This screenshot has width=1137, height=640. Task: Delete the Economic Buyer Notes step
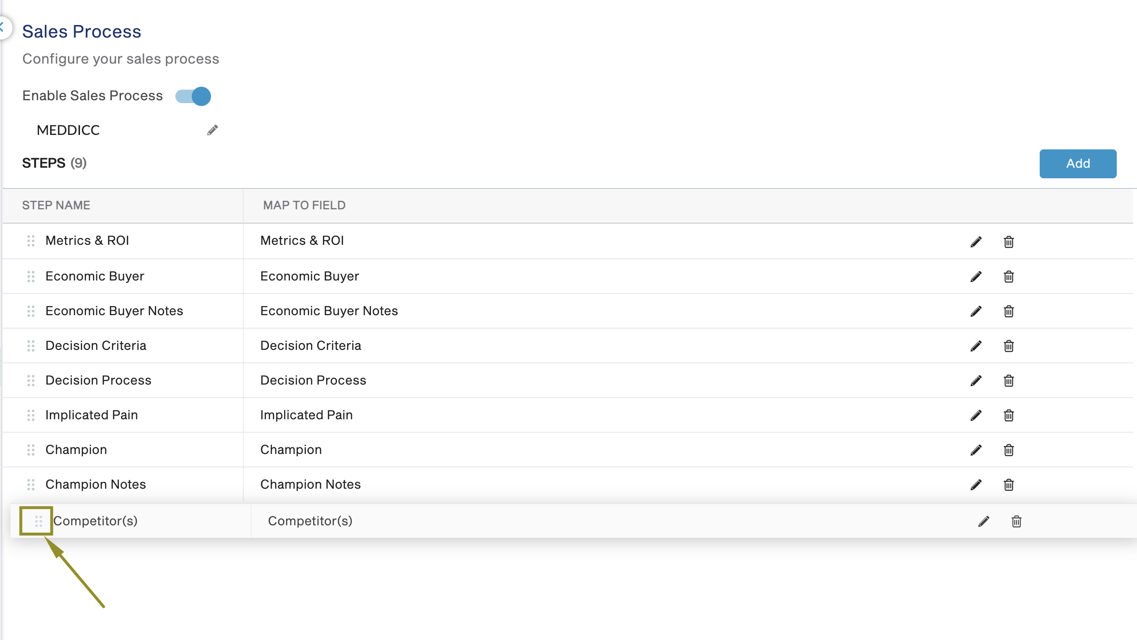(1009, 311)
